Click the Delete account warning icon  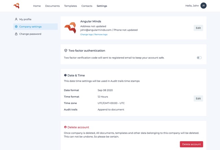(x=65, y=127)
